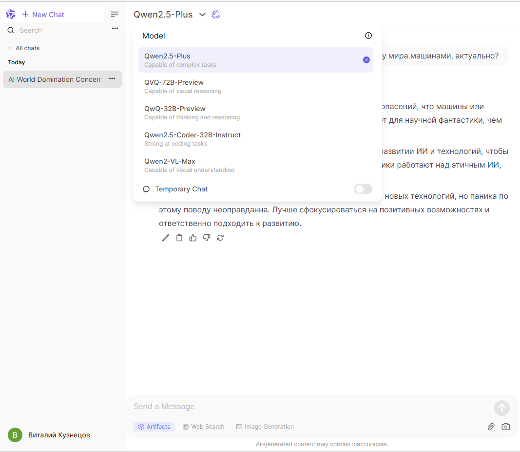The image size is (520, 452).
Task: Click the checkmark on Qwen2.5-Plus
Action: coord(366,60)
